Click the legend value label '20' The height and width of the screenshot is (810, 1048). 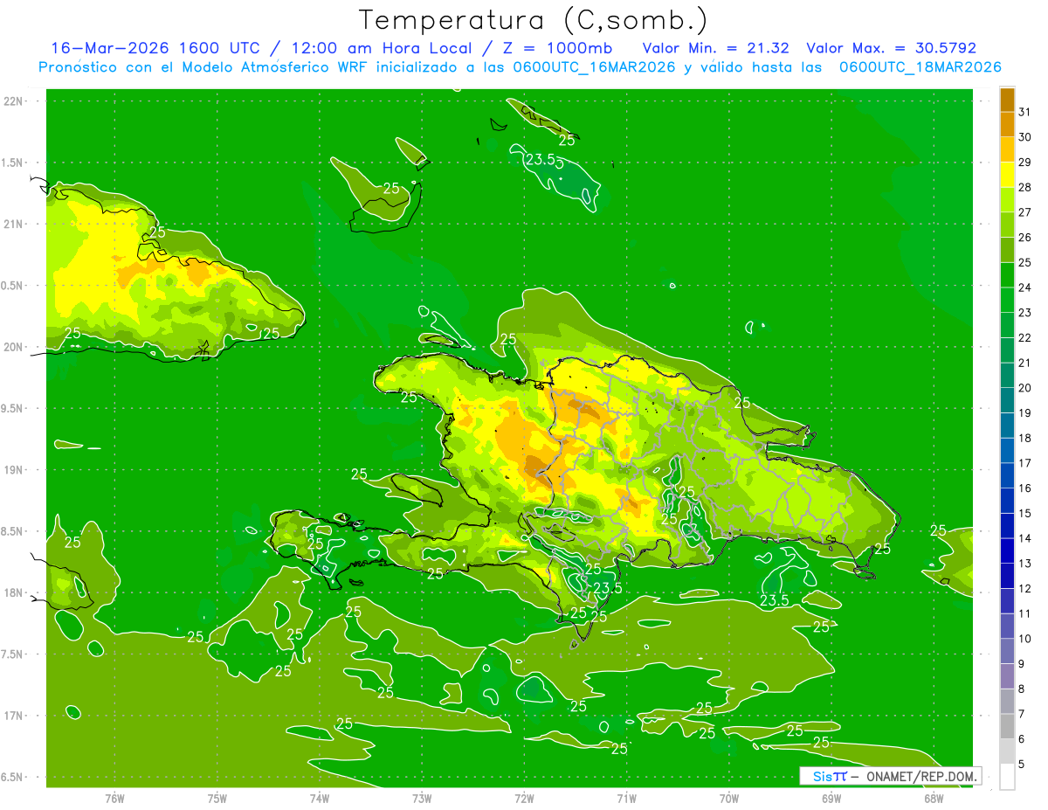tap(1025, 388)
